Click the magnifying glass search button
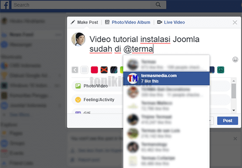 pos(158,5)
